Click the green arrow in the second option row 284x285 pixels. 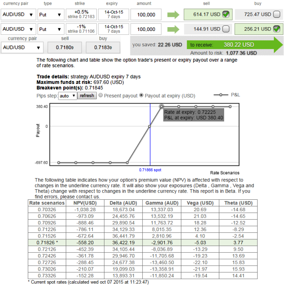(x=173, y=29)
